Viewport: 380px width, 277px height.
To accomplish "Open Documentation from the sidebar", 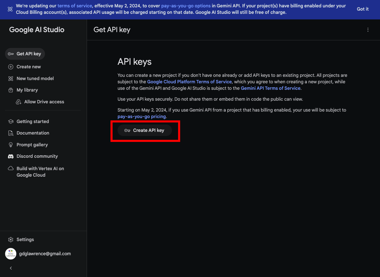I will (33, 133).
